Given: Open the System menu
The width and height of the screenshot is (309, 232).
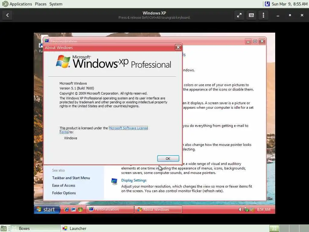Looking at the screenshot, I should pos(56,4).
